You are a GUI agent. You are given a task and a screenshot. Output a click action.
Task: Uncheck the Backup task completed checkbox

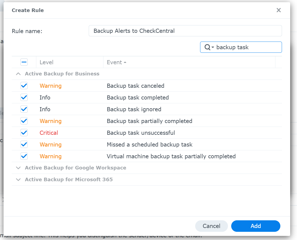24,97
